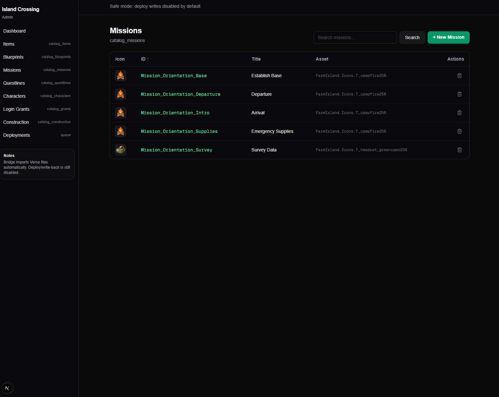Remove Mission_Orientation_Intro using its trash icon

pos(459,113)
